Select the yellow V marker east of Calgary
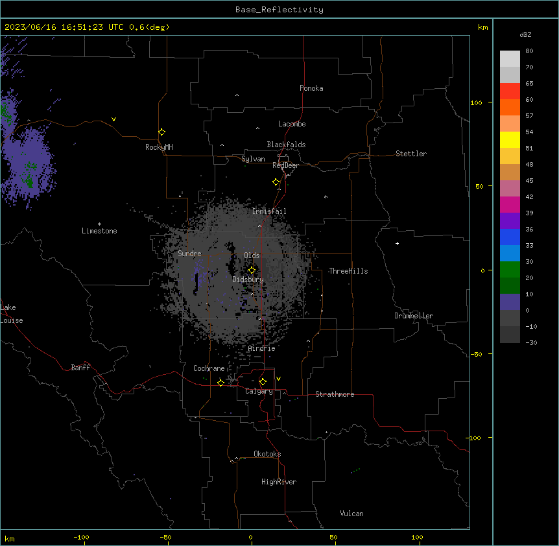Image resolution: width=559 pixels, height=546 pixels. pyautogui.click(x=278, y=379)
